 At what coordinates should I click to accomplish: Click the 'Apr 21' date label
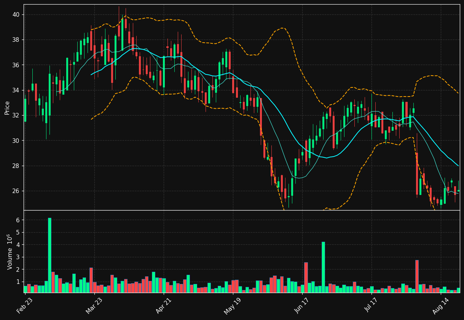pyautogui.click(x=163, y=306)
